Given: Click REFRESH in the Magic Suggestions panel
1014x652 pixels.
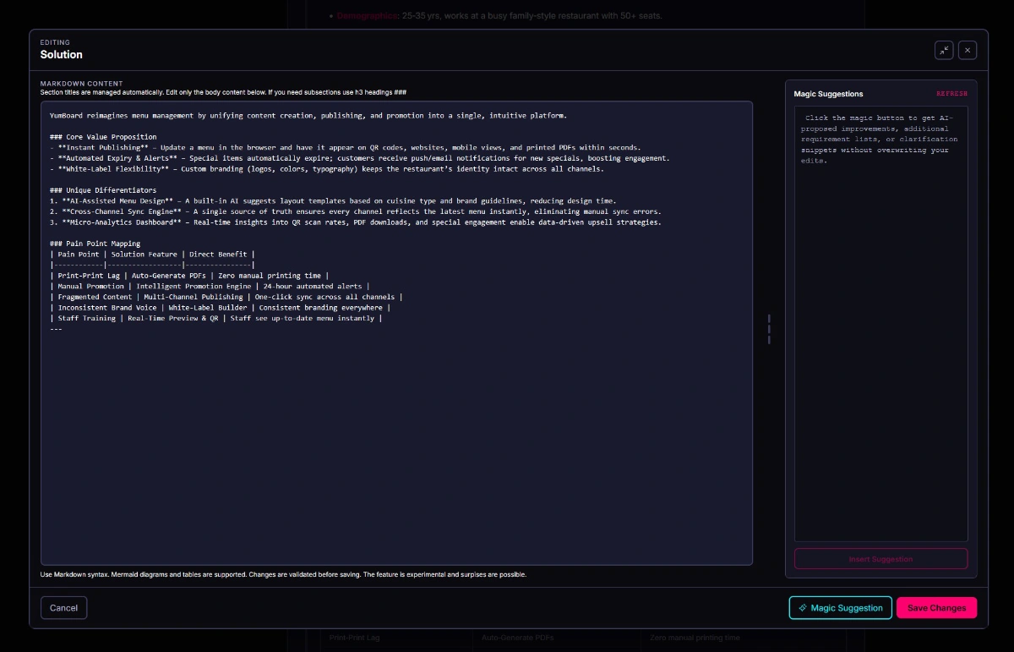Looking at the screenshot, I should (953, 93).
